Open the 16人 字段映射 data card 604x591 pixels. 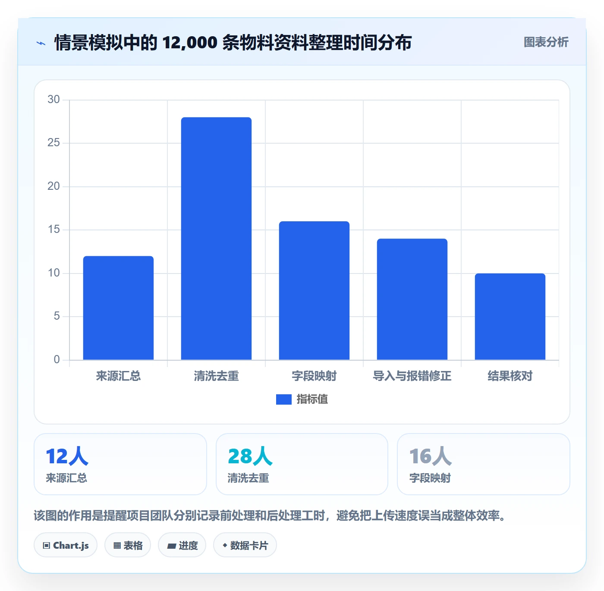click(x=484, y=464)
